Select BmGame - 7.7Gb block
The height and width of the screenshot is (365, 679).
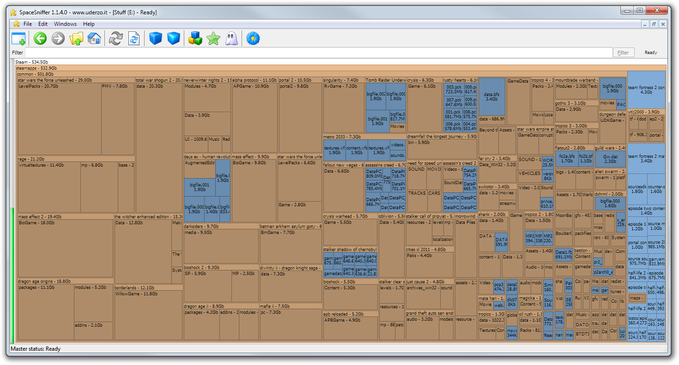[291, 246]
